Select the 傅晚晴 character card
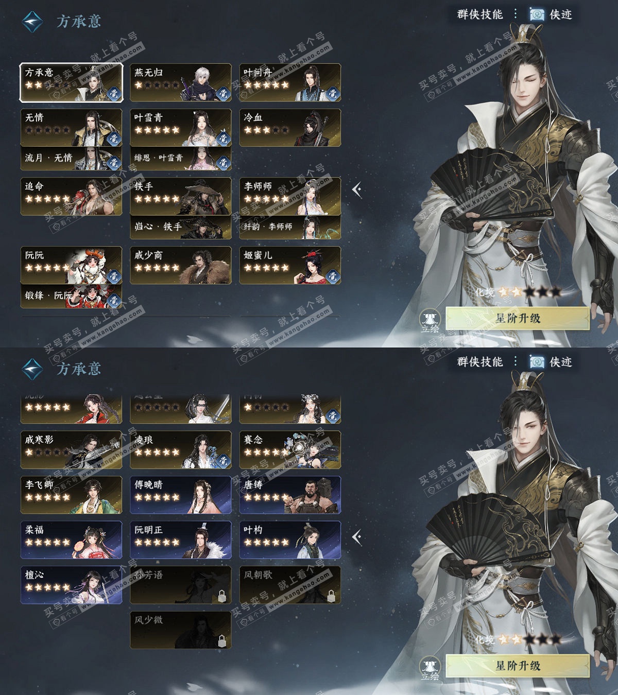The height and width of the screenshot is (695, 618). pos(181,495)
